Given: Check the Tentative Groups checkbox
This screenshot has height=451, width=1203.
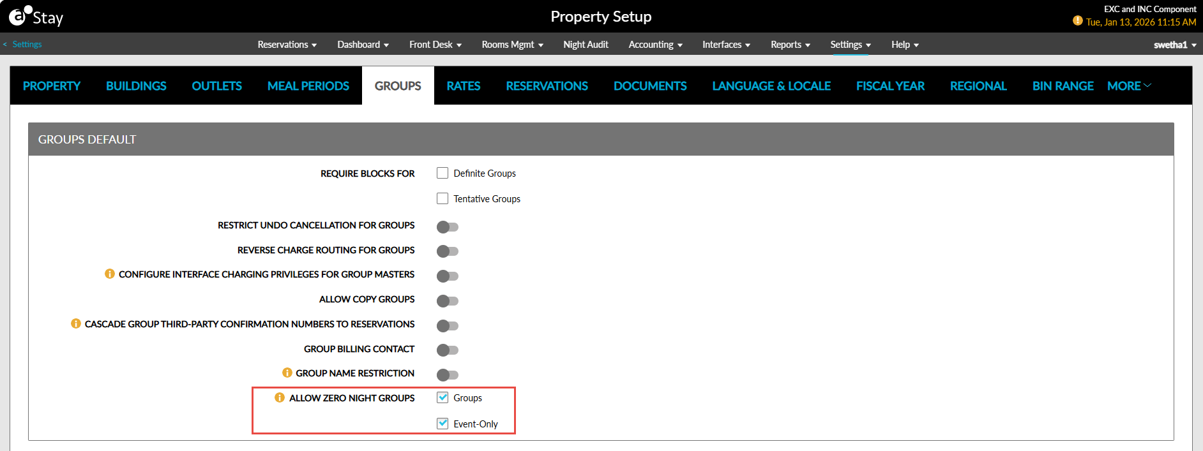Looking at the screenshot, I should (443, 198).
